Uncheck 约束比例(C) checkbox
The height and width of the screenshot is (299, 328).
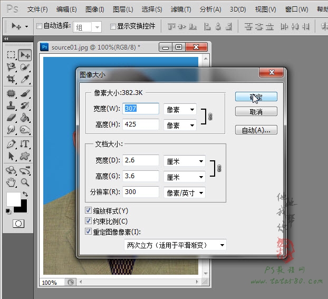click(88, 220)
